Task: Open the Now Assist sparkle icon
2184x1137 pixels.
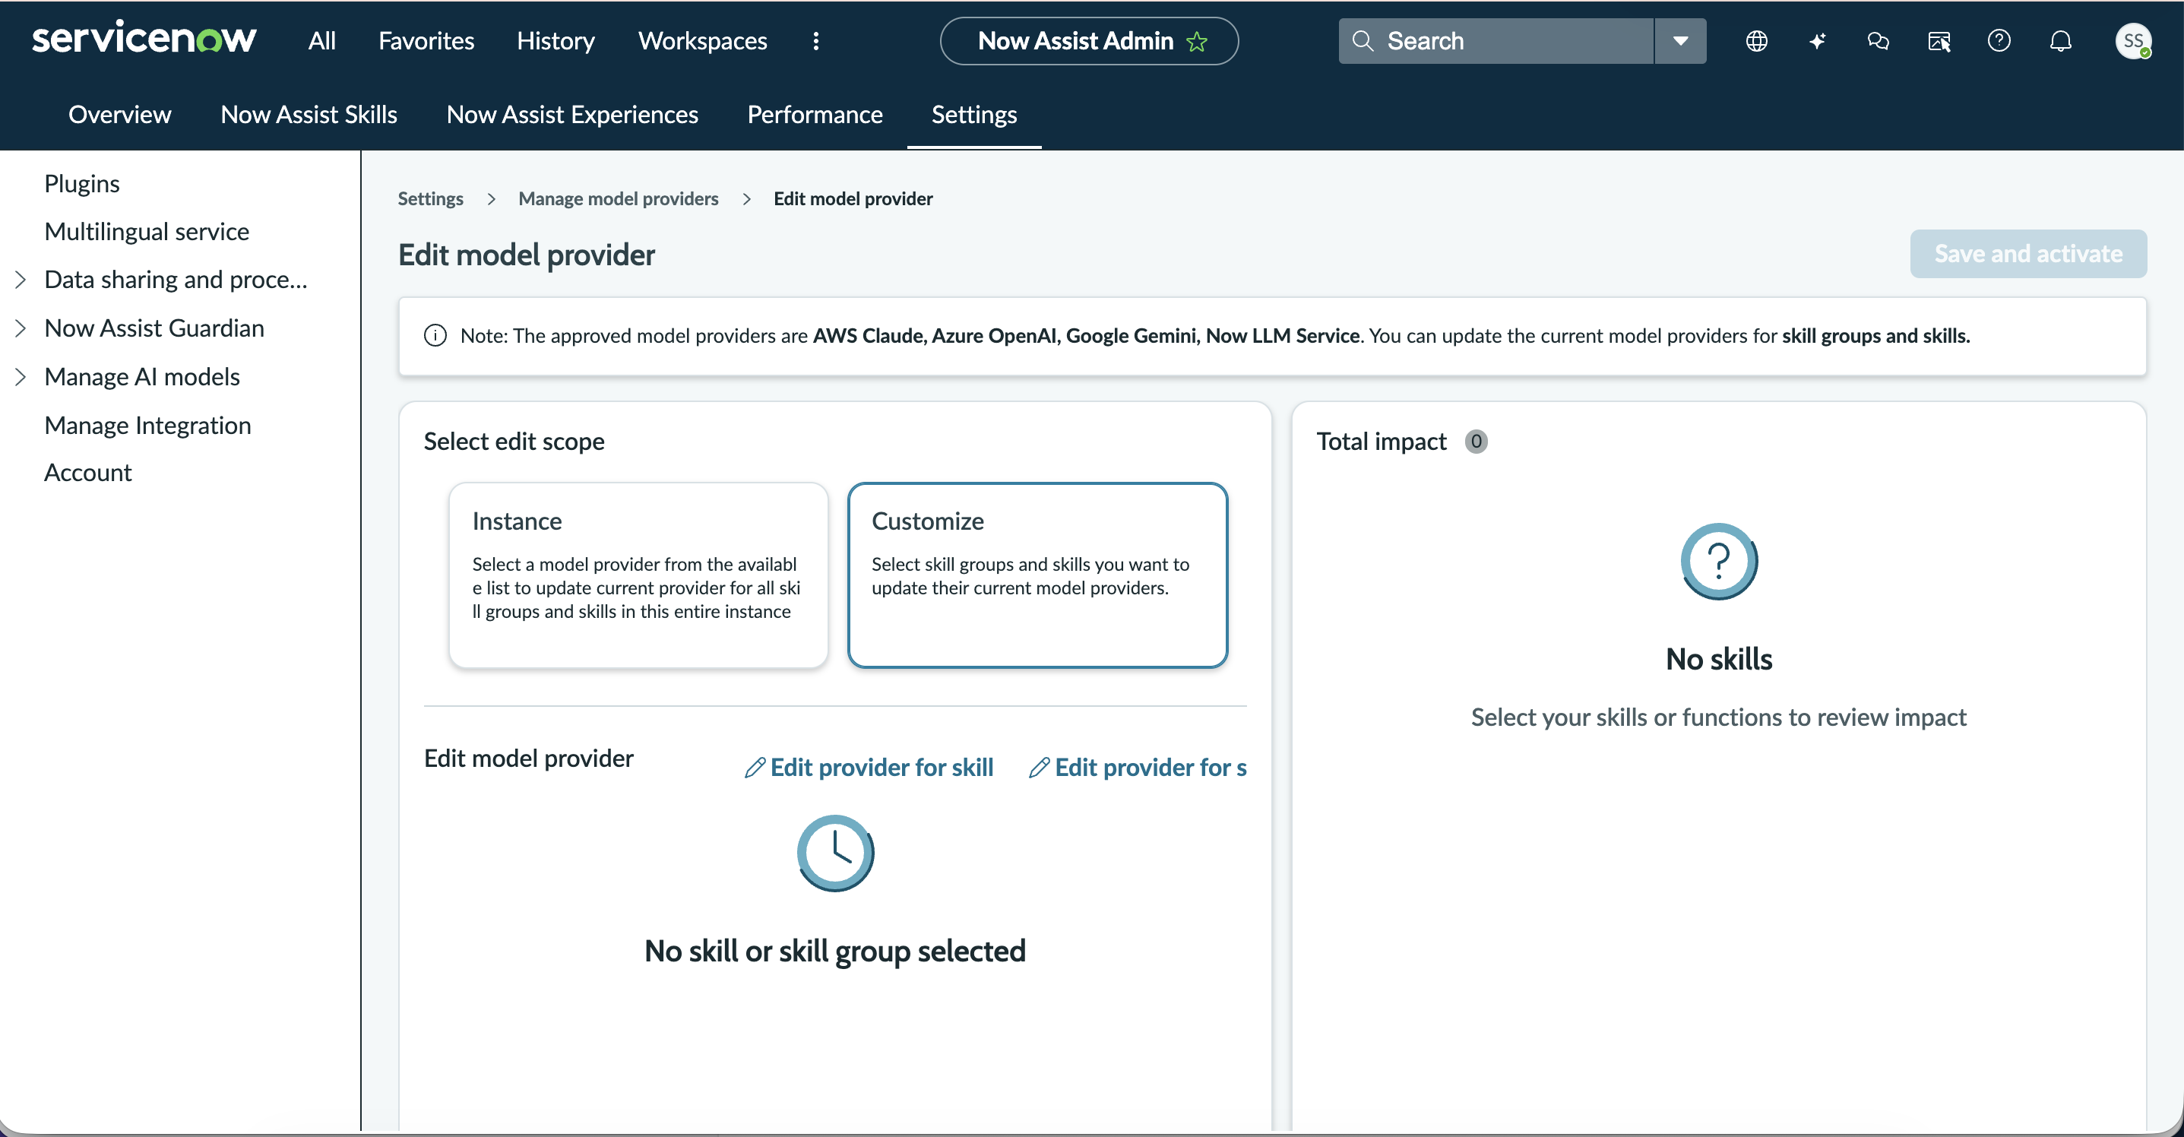Action: tap(1817, 41)
